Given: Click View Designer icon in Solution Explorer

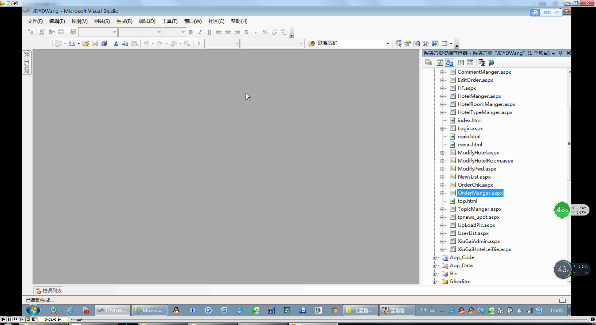Looking at the screenshot, I should point(470,63).
